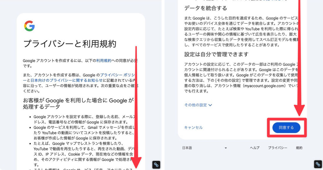Click bullet starting Google アカウントを設定する際に

tap(85, 119)
